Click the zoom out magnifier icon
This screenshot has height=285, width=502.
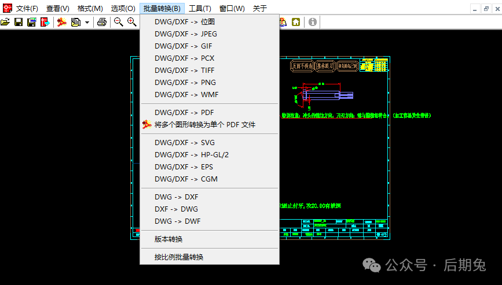pos(119,22)
